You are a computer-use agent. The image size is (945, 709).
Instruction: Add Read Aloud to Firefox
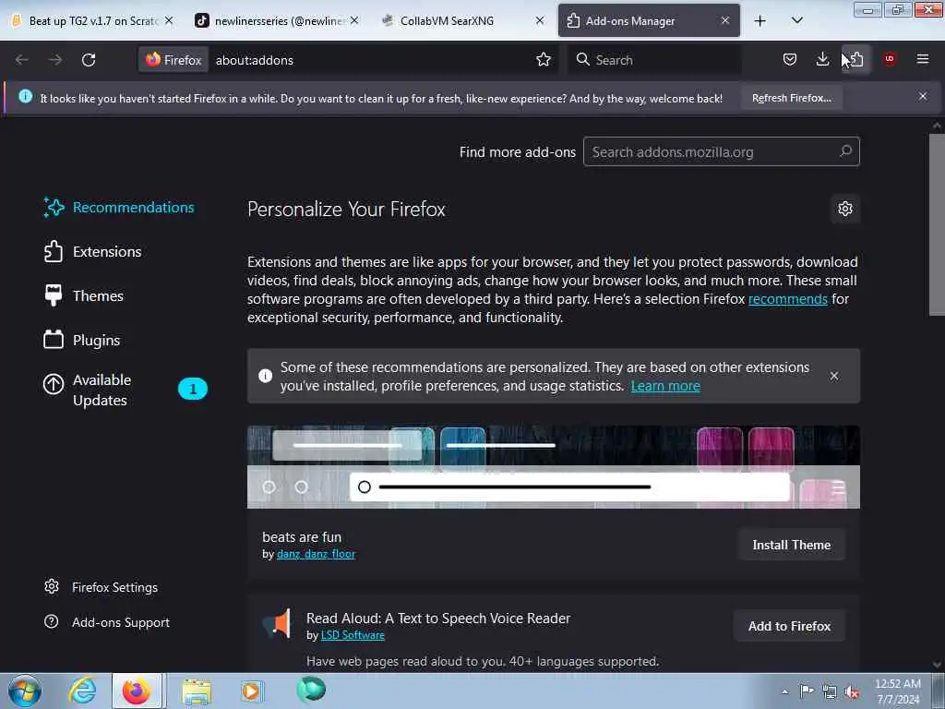point(790,627)
